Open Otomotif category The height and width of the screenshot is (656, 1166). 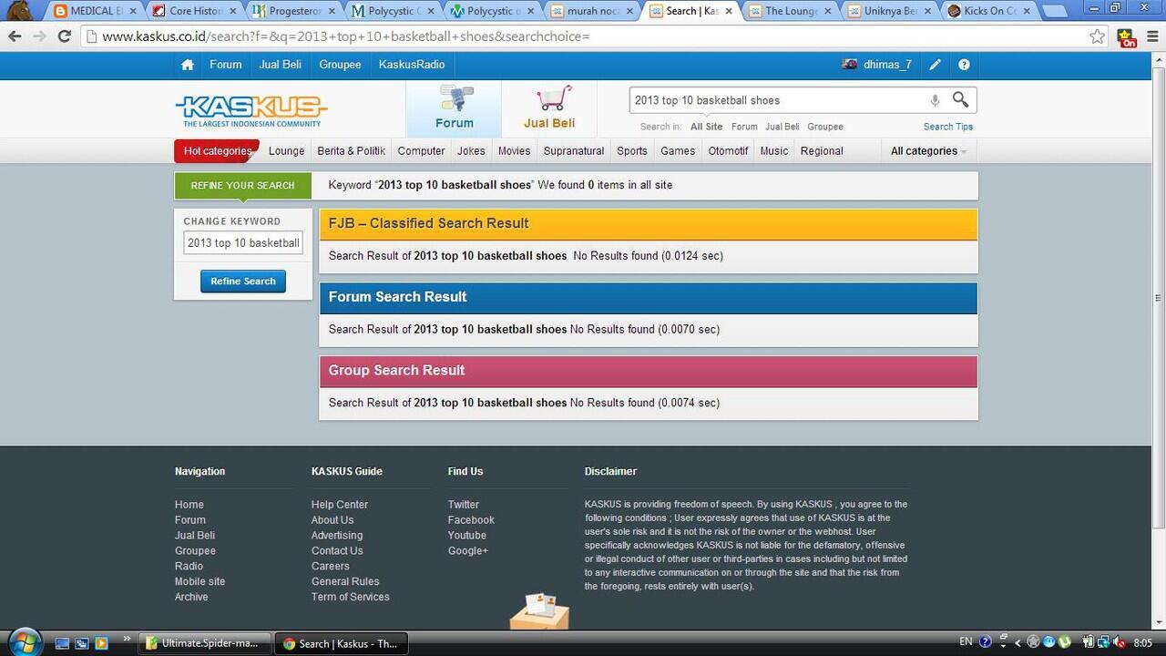point(728,151)
